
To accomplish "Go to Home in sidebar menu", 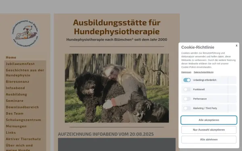I will [x=11, y=57].
